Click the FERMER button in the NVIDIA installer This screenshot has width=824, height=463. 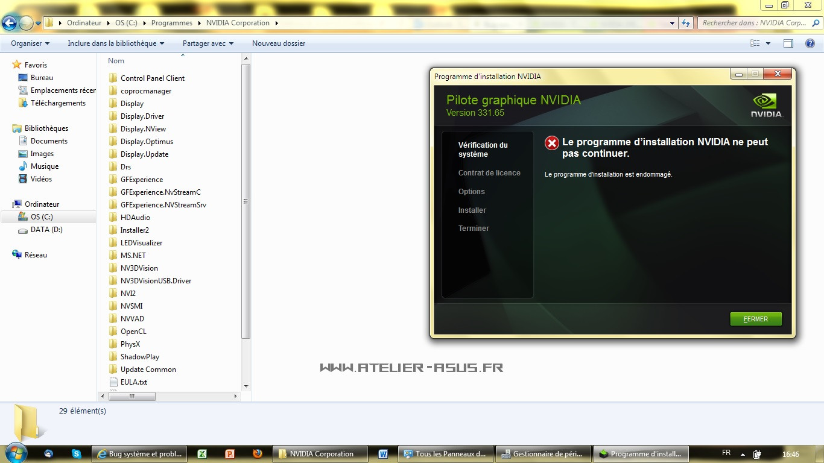(x=756, y=318)
